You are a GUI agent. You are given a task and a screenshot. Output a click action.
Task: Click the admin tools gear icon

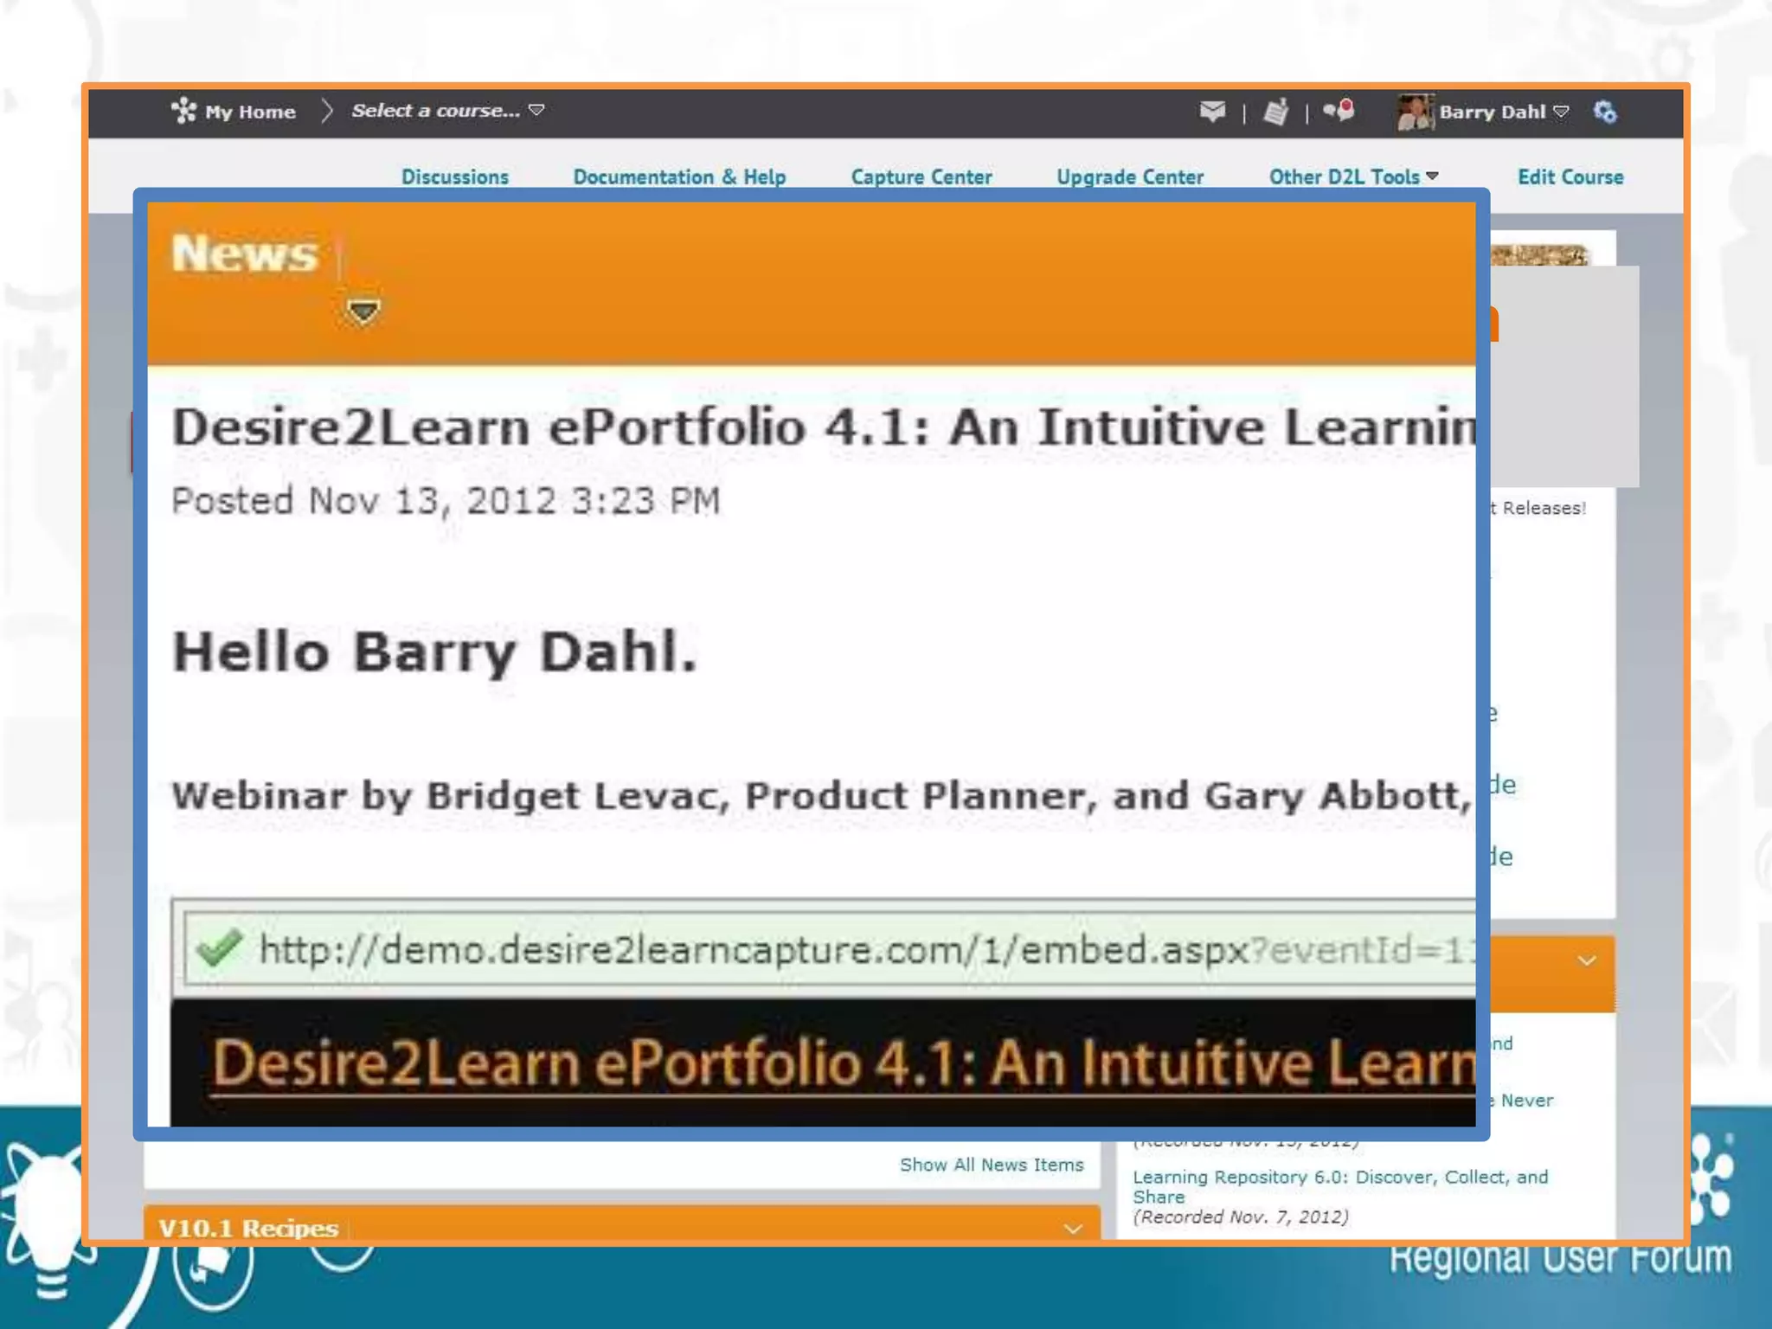[1604, 112]
